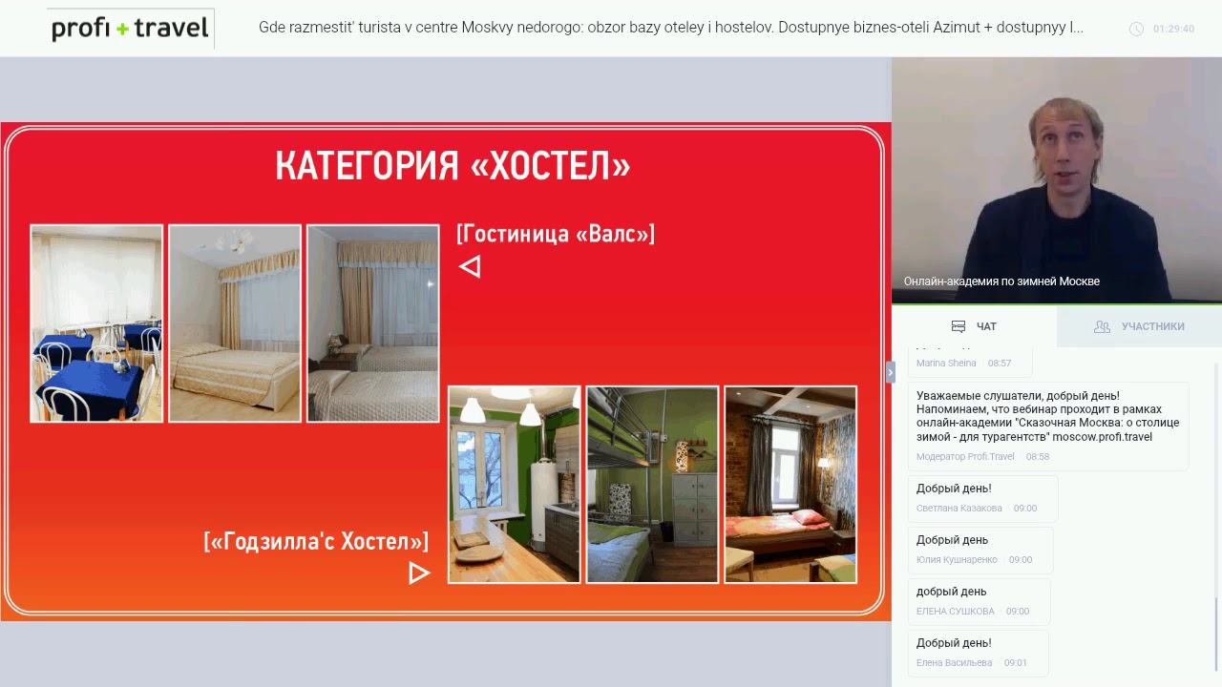Open the bunk bed dorm photo
Screen dimensions: 1222x687
[x=652, y=485]
